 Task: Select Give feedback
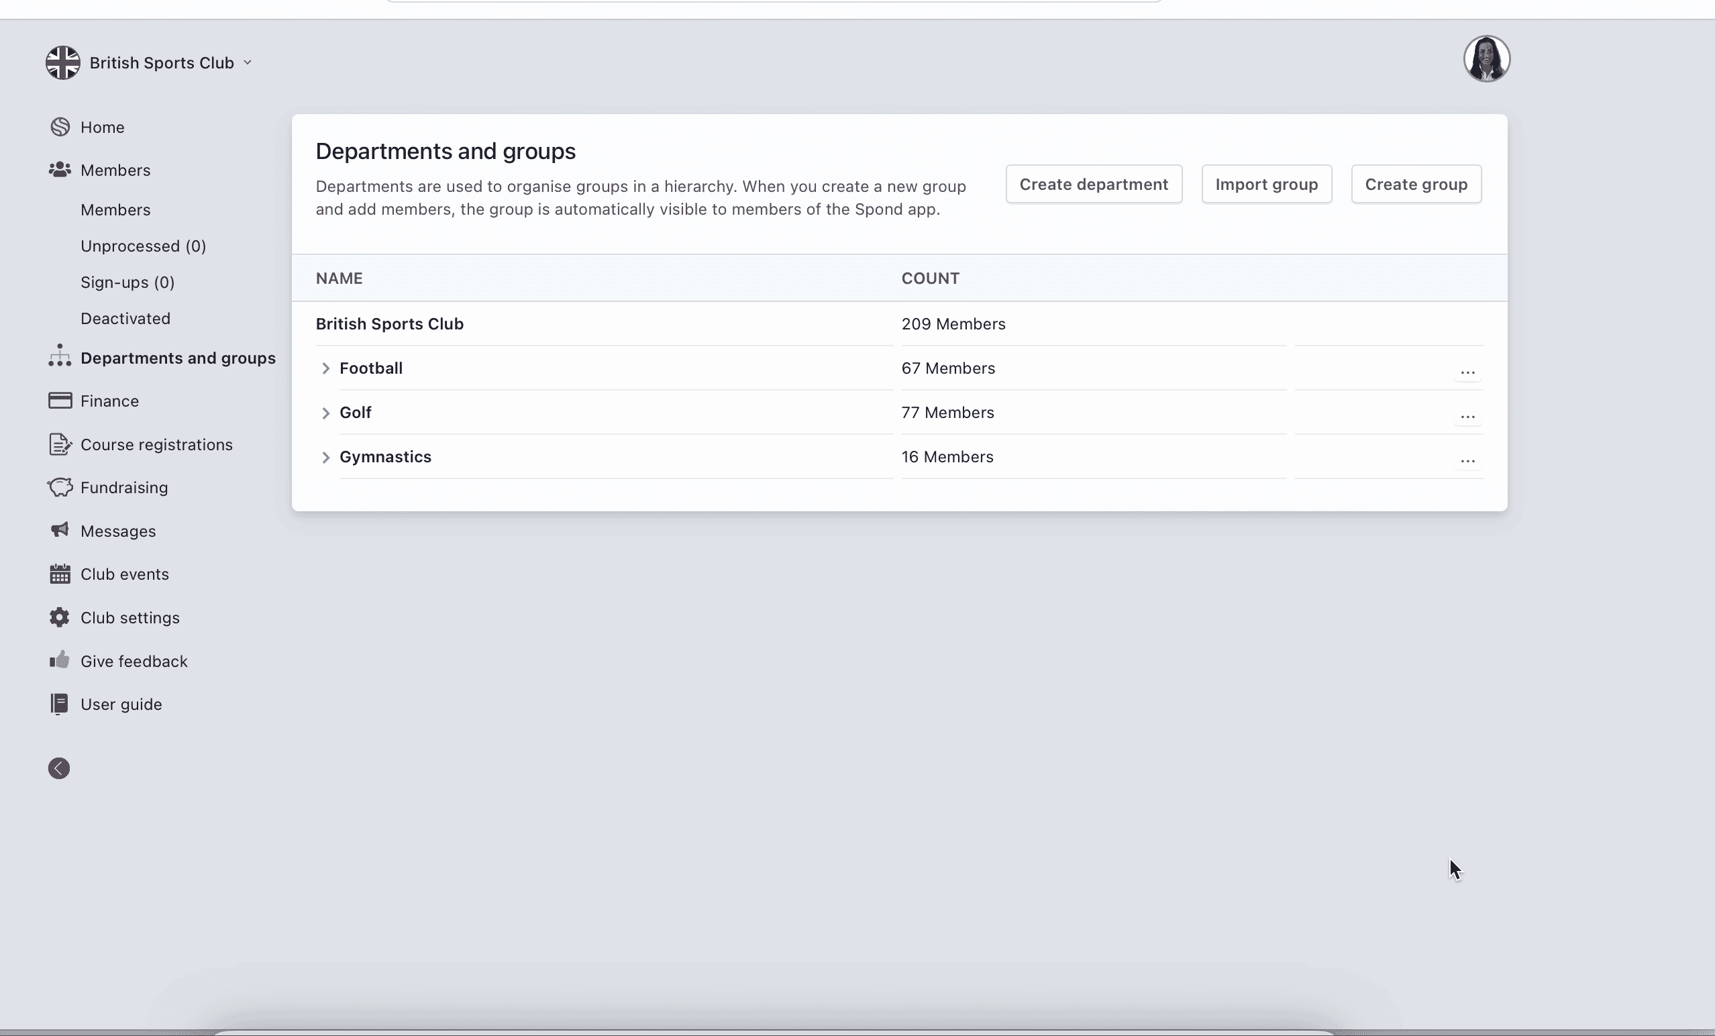click(x=134, y=661)
